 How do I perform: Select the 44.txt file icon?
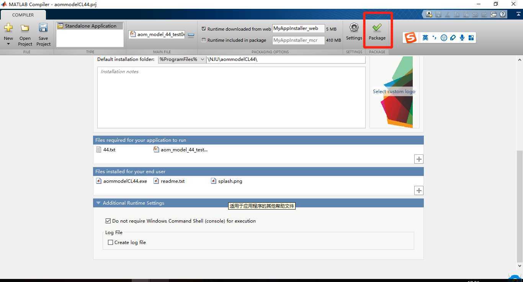pyautogui.click(x=99, y=149)
